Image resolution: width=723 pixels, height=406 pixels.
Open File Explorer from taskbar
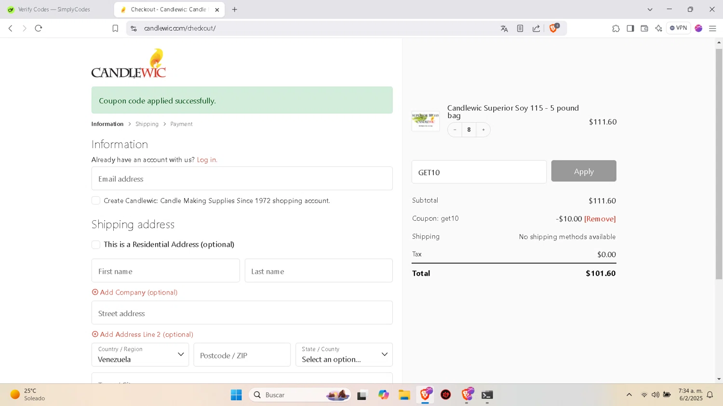click(404, 395)
